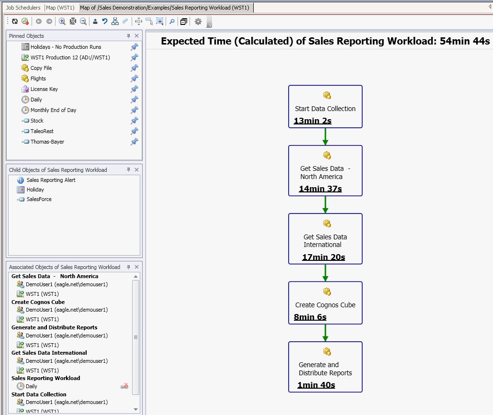The width and height of the screenshot is (493, 415).
Task: Click Get Sales Data International node
Action: 325,239
